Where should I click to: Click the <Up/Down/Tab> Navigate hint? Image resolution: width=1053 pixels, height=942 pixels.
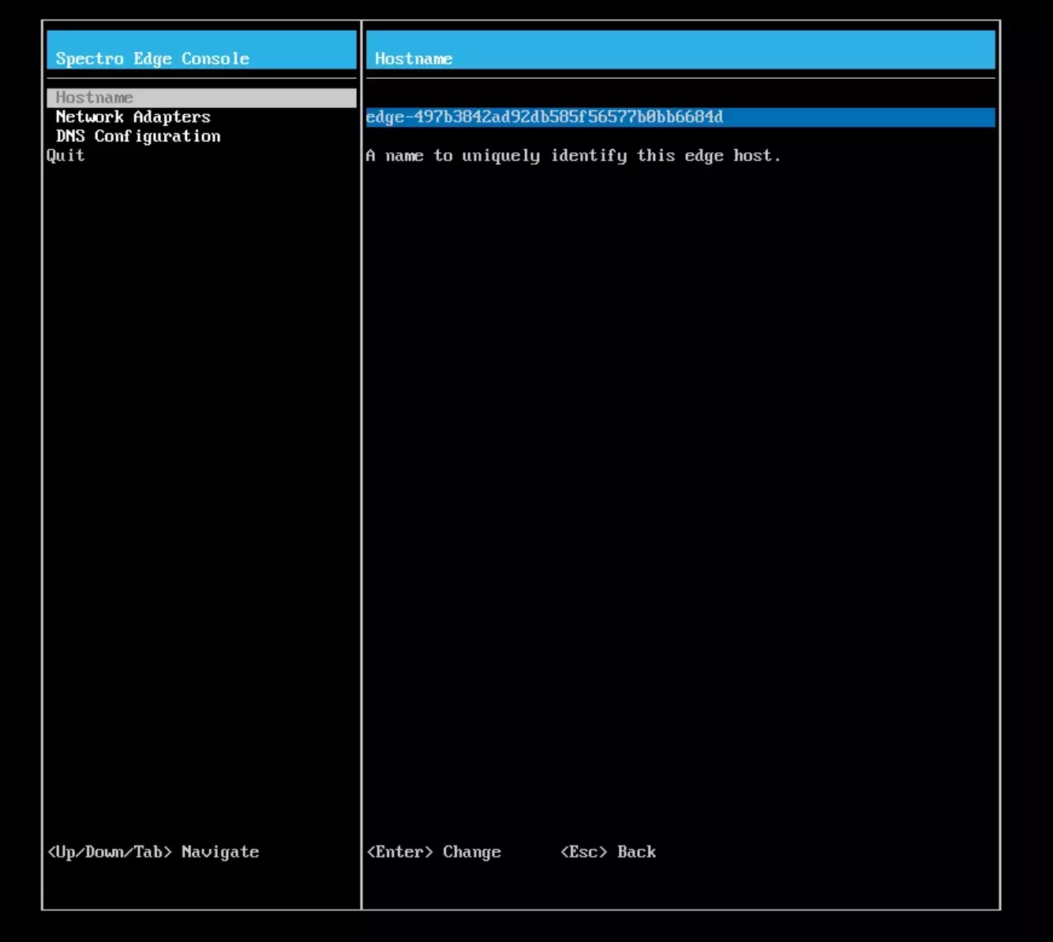tap(153, 852)
